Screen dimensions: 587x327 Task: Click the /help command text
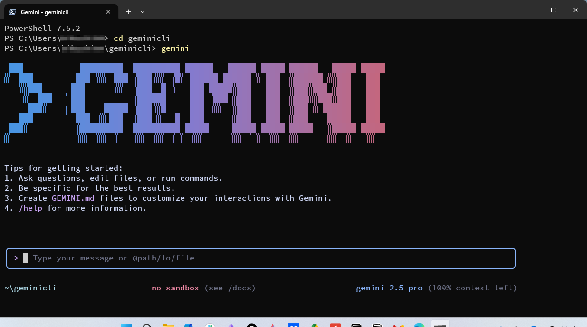click(x=30, y=208)
